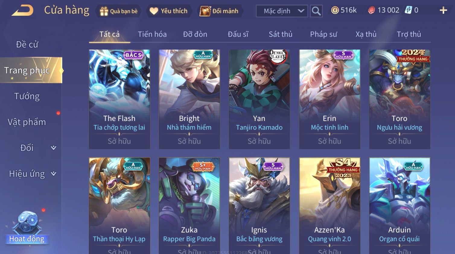Image resolution: width=455 pixels, height=254 pixels.
Task: Open Vật phẩm sidebar section
Action: pos(27,122)
